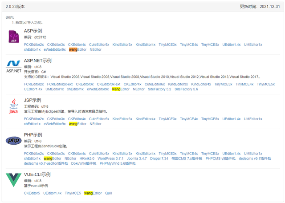Image resolution: width=285 pixels, height=203 pixels.
Task: Open CKEditor4x link under JSP示例
Action: tap(77, 119)
